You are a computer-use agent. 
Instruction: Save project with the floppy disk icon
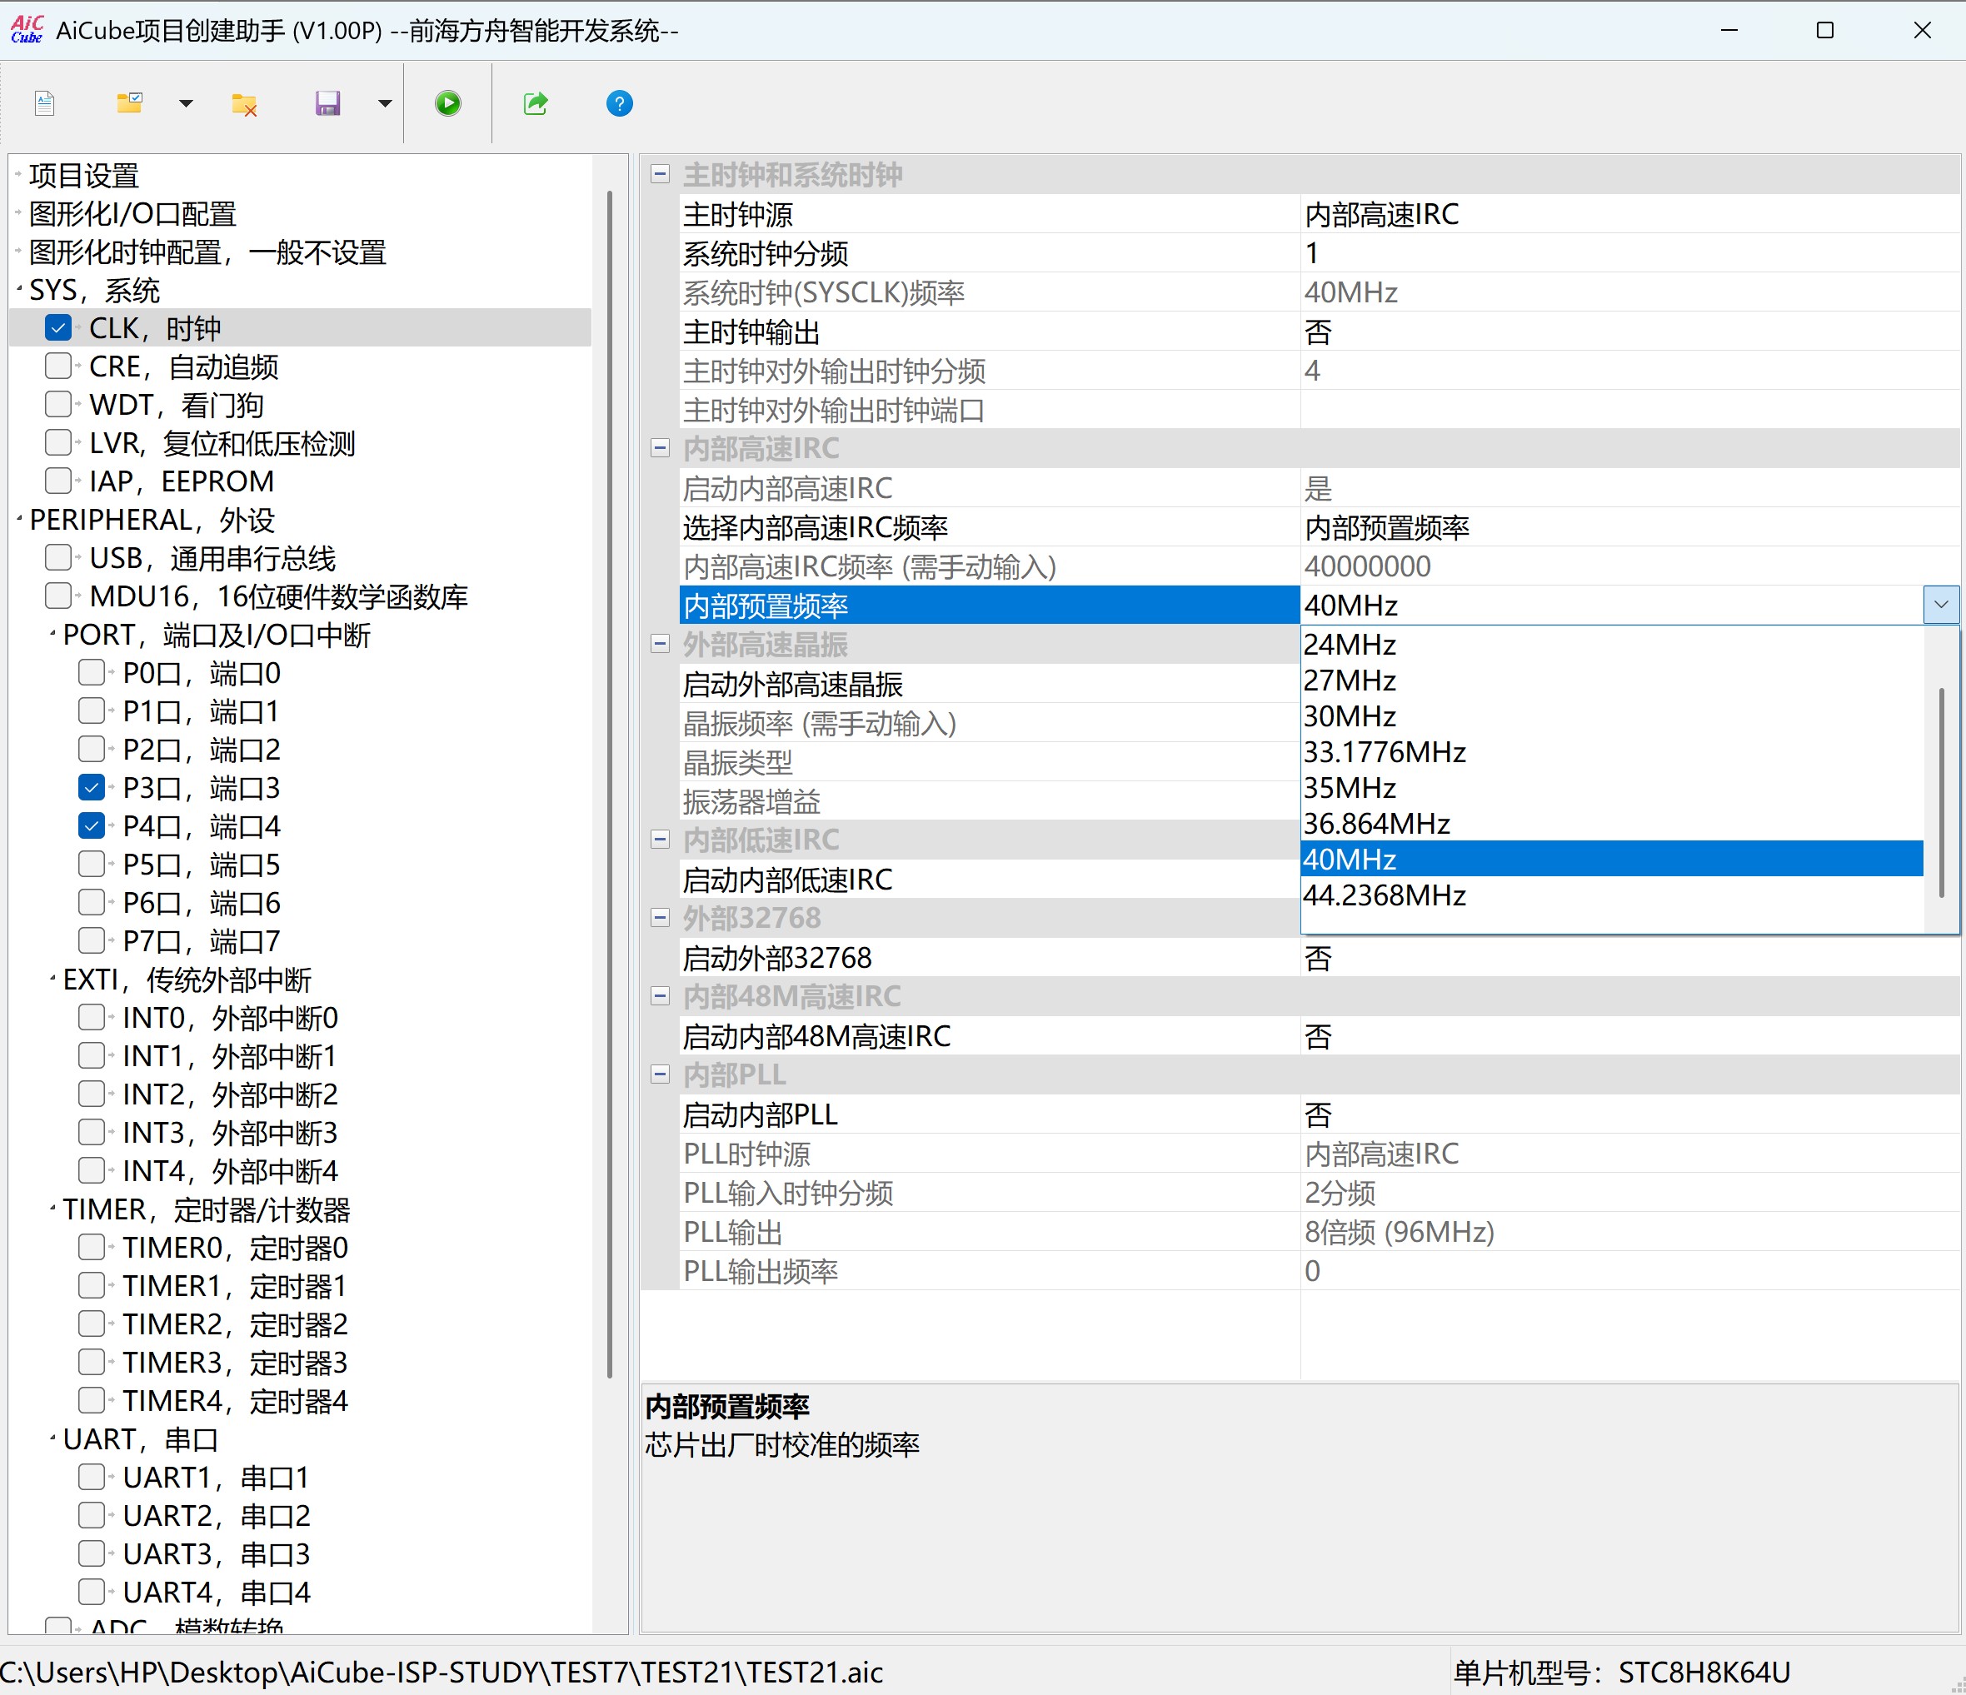coord(327,103)
